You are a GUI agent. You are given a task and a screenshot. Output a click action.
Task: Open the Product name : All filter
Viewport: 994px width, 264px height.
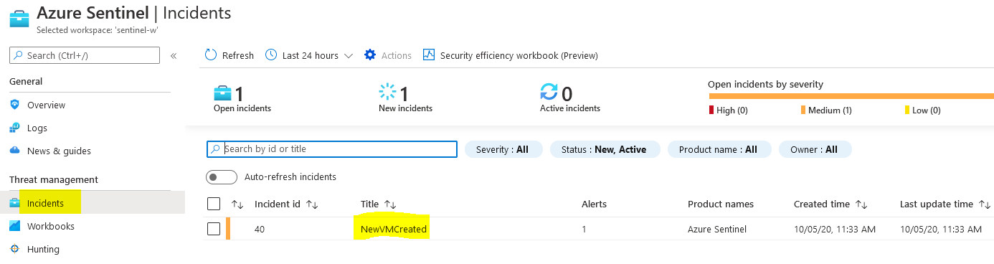pyautogui.click(x=719, y=149)
